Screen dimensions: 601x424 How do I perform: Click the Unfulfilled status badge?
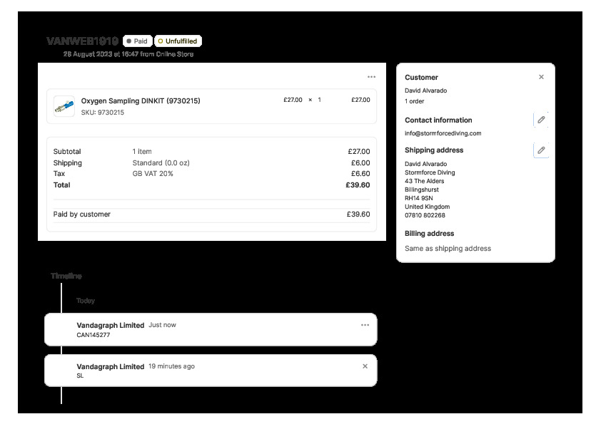pos(178,41)
